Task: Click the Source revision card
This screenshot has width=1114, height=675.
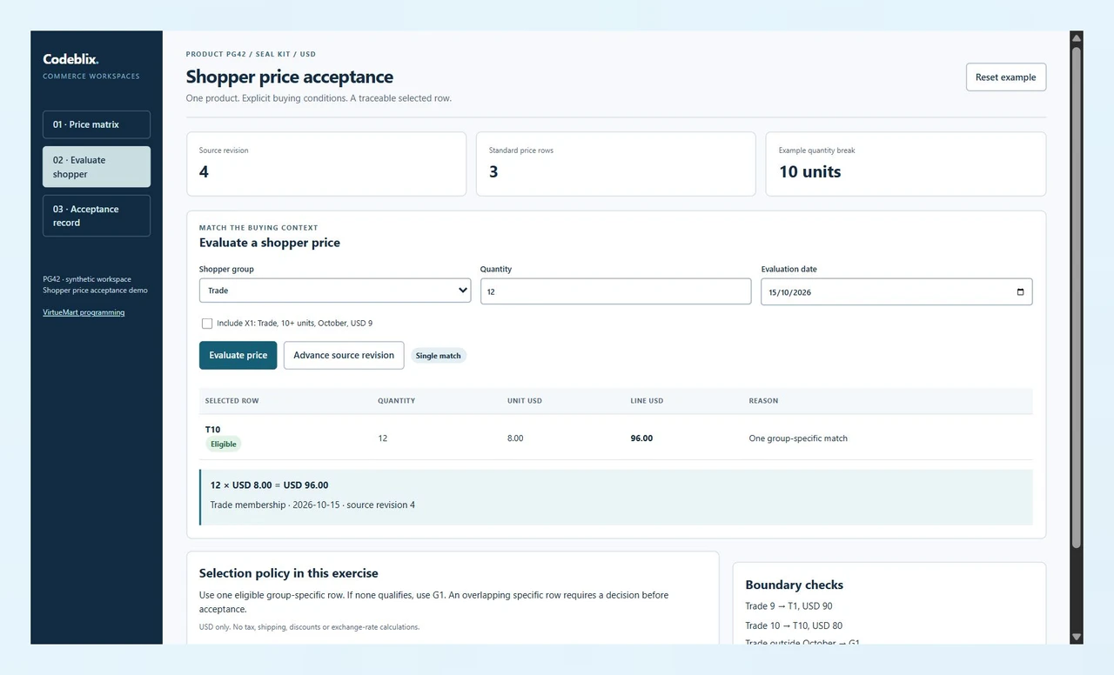Action: pyautogui.click(x=326, y=164)
